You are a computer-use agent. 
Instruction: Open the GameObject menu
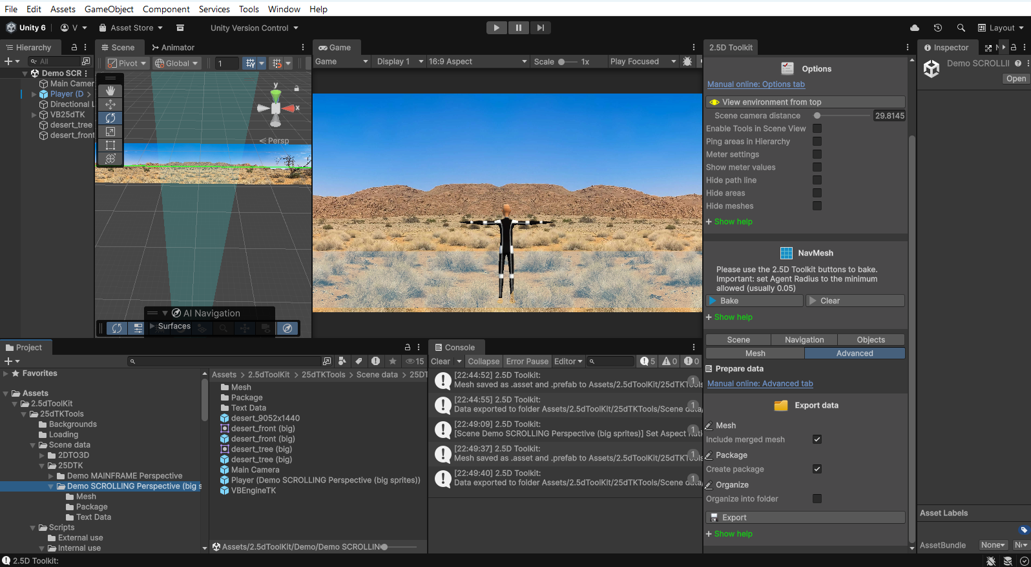[x=109, y=9]
